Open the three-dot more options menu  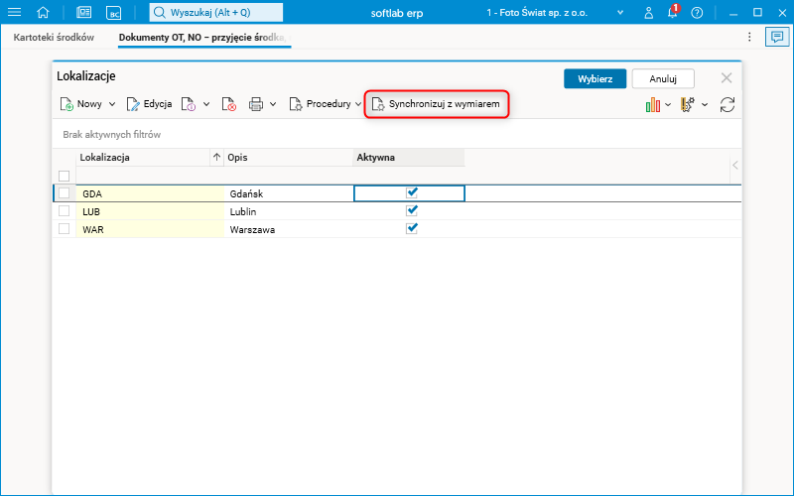point(749,37)
